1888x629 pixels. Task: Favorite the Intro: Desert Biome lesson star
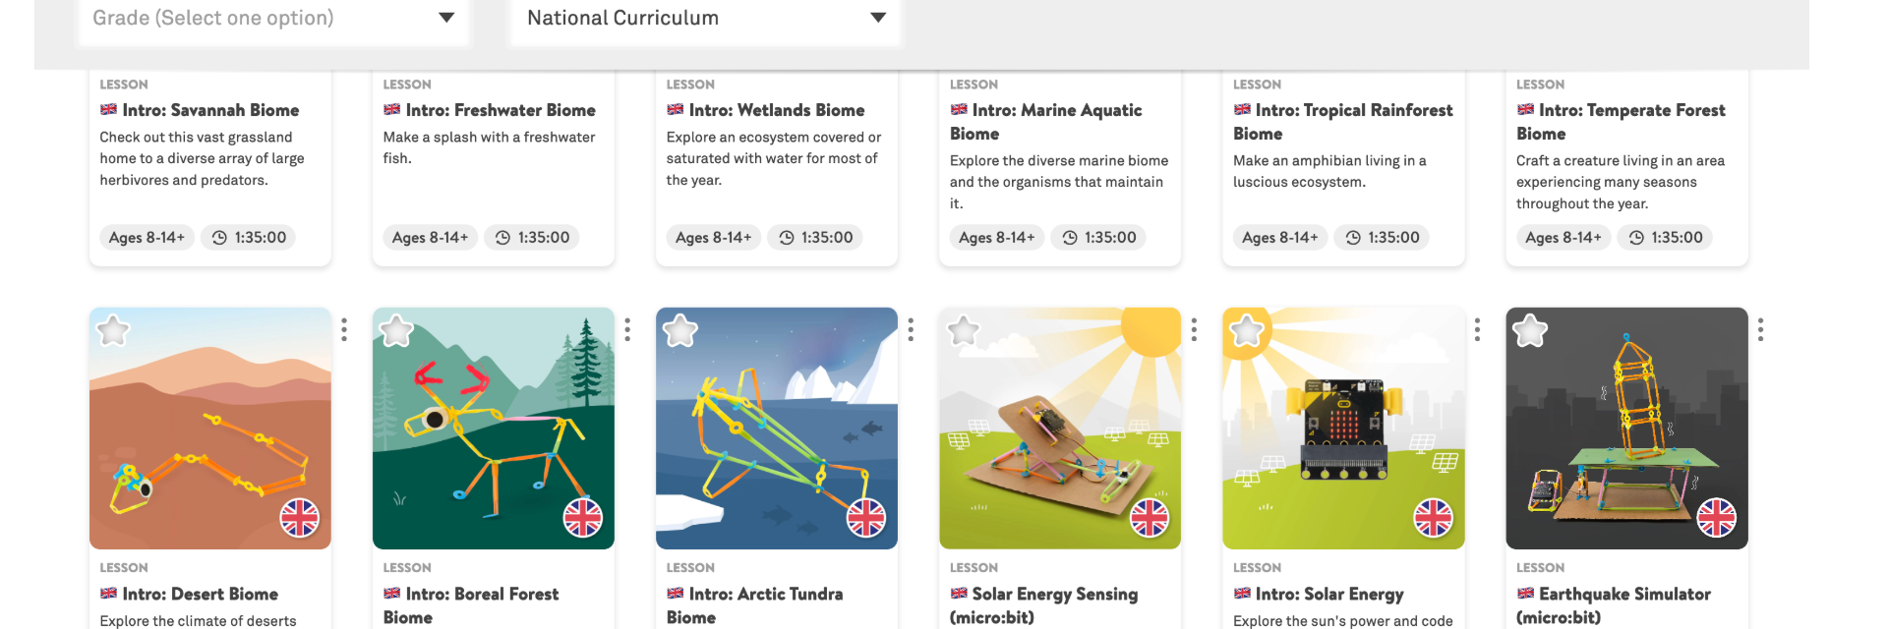click(114, 331)
